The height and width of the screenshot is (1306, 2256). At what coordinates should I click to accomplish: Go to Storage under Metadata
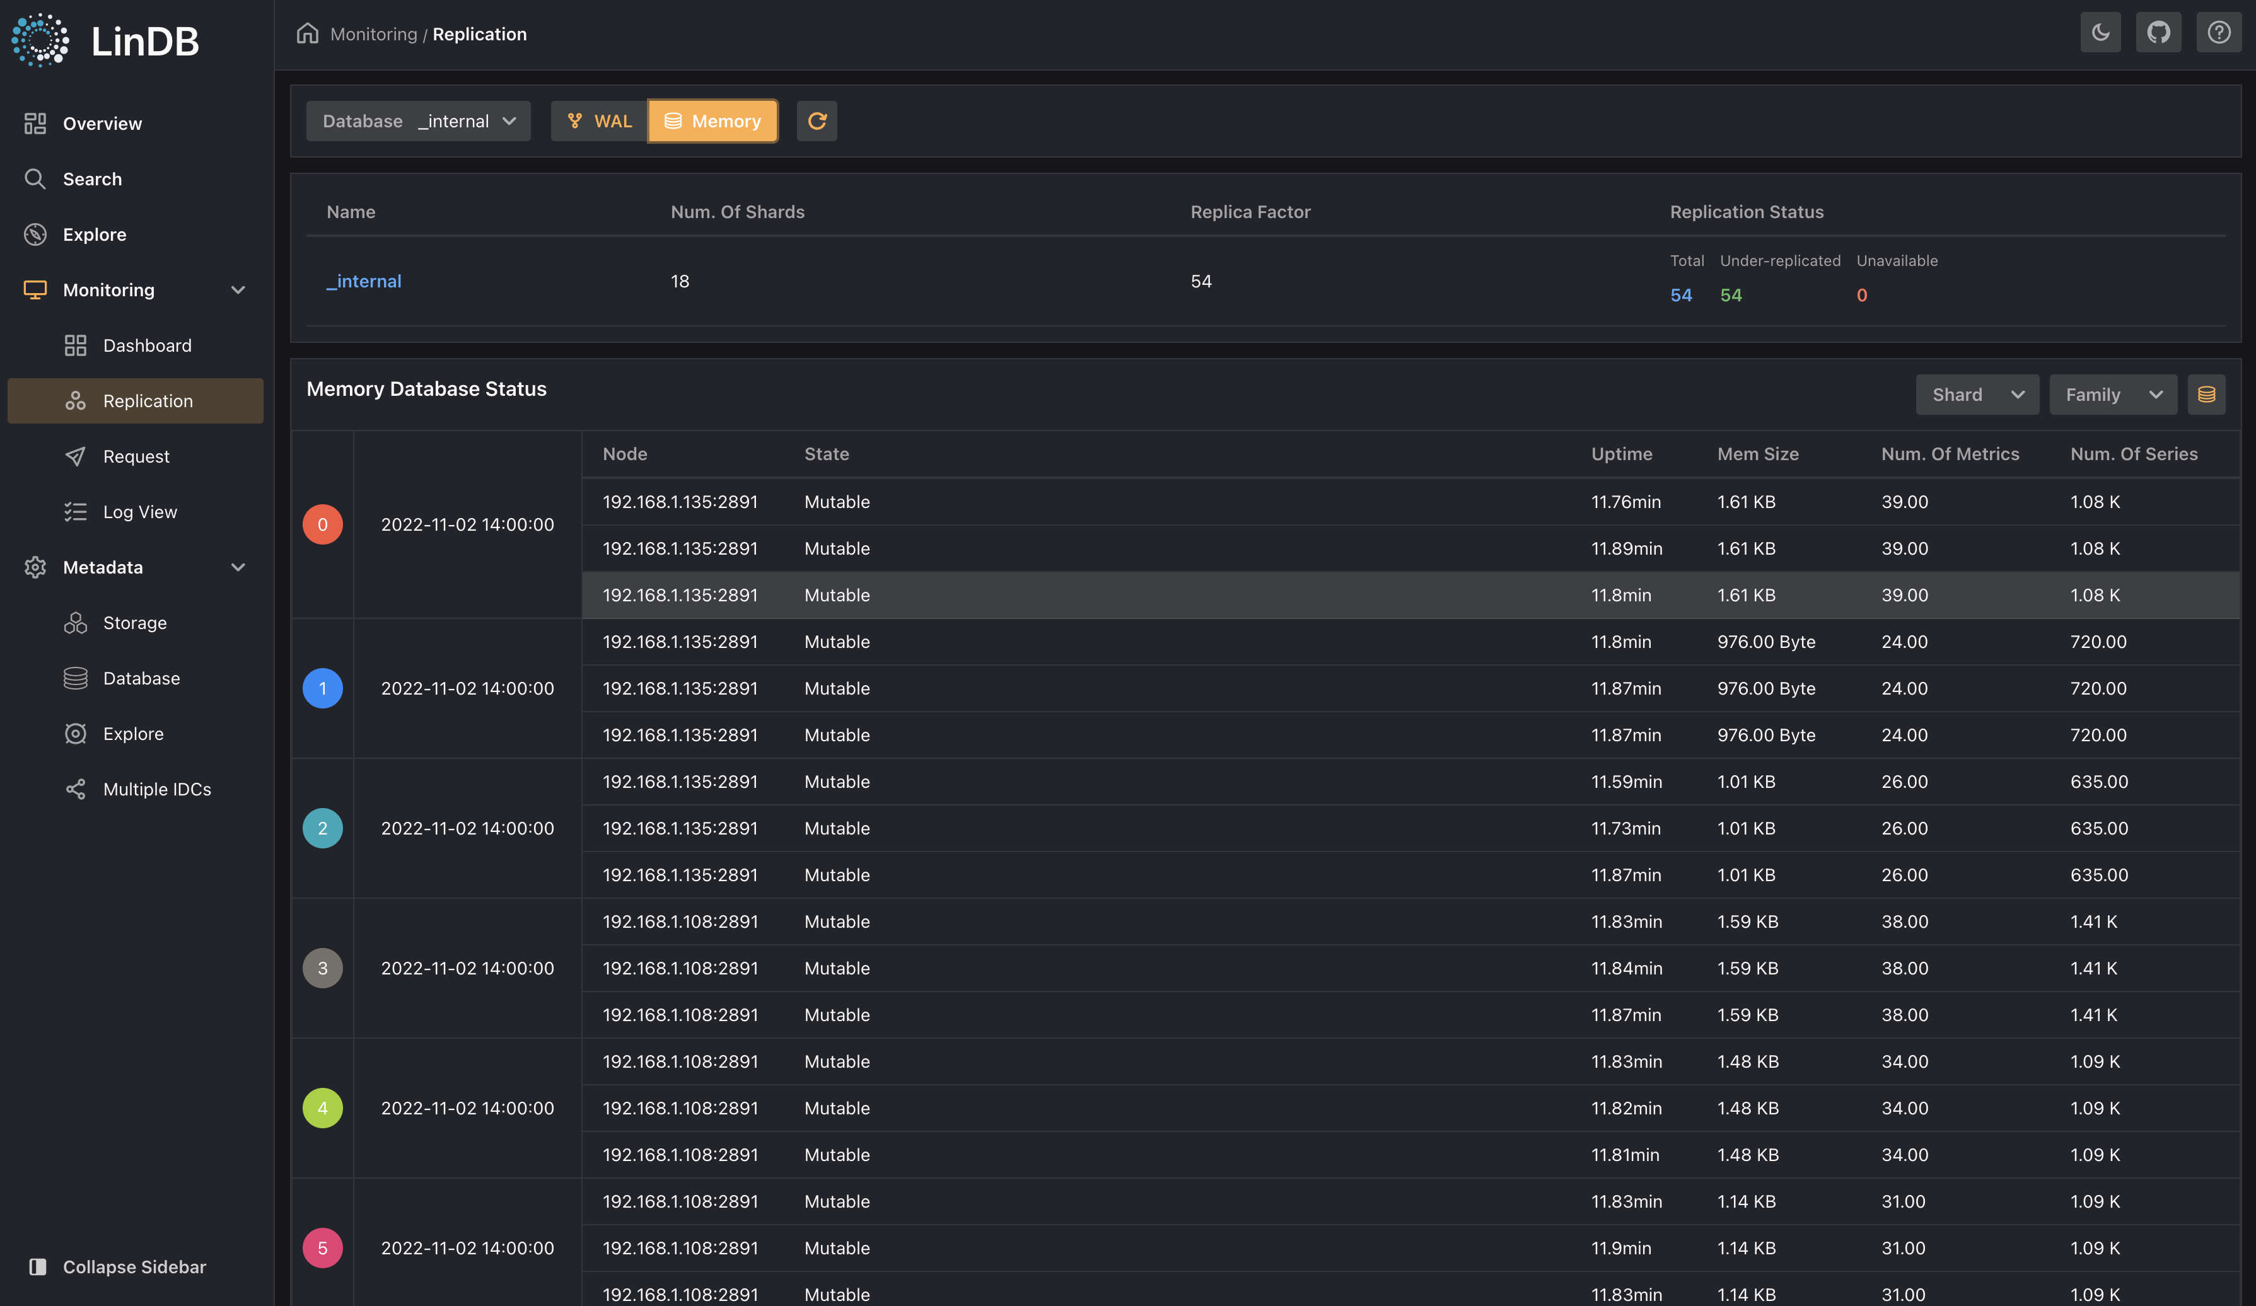134,622
